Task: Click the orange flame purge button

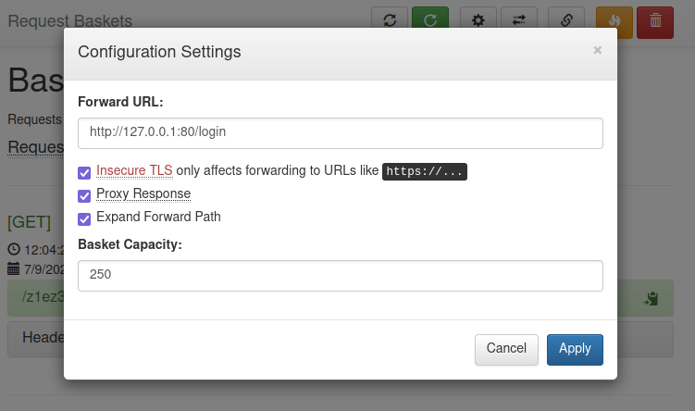Action: coord(614,20)
